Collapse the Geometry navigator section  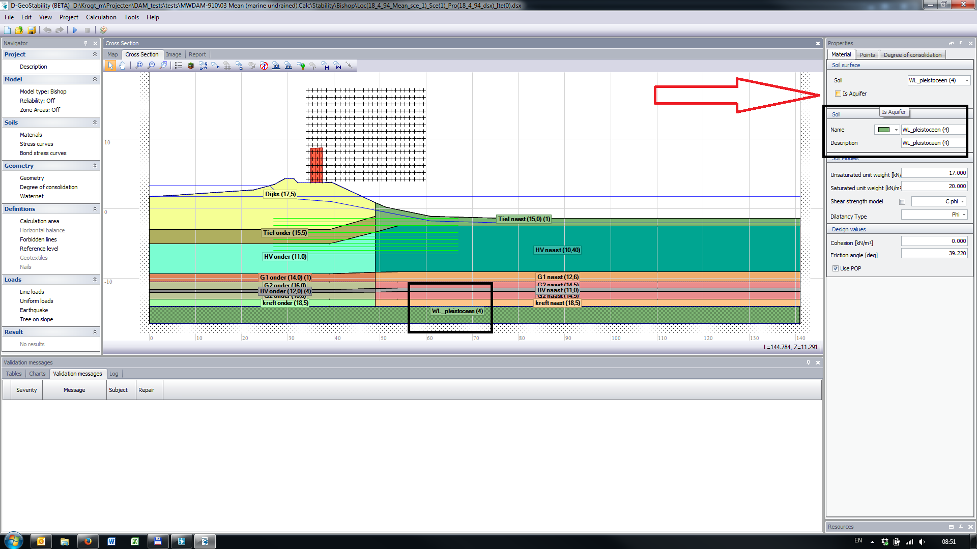coord(95,166)
